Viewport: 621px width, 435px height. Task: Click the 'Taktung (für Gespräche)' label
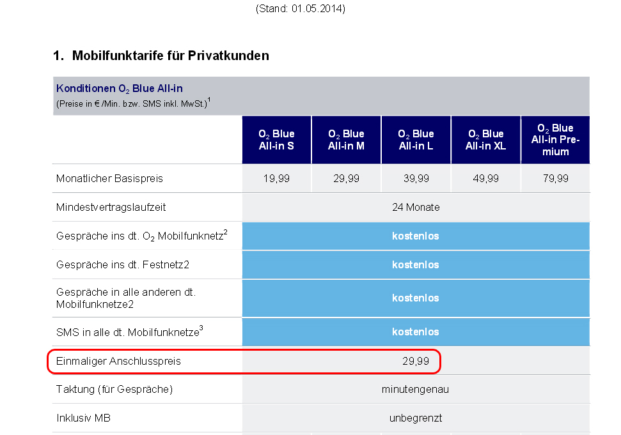click(x=114, y=390)
